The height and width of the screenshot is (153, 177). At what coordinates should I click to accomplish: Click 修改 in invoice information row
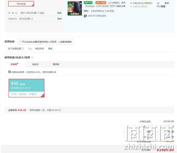tap(50, 49)
